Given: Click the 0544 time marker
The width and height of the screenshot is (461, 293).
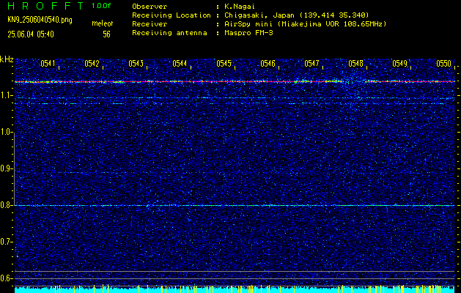Looking at the screenshot, I should tap(180, 64).
